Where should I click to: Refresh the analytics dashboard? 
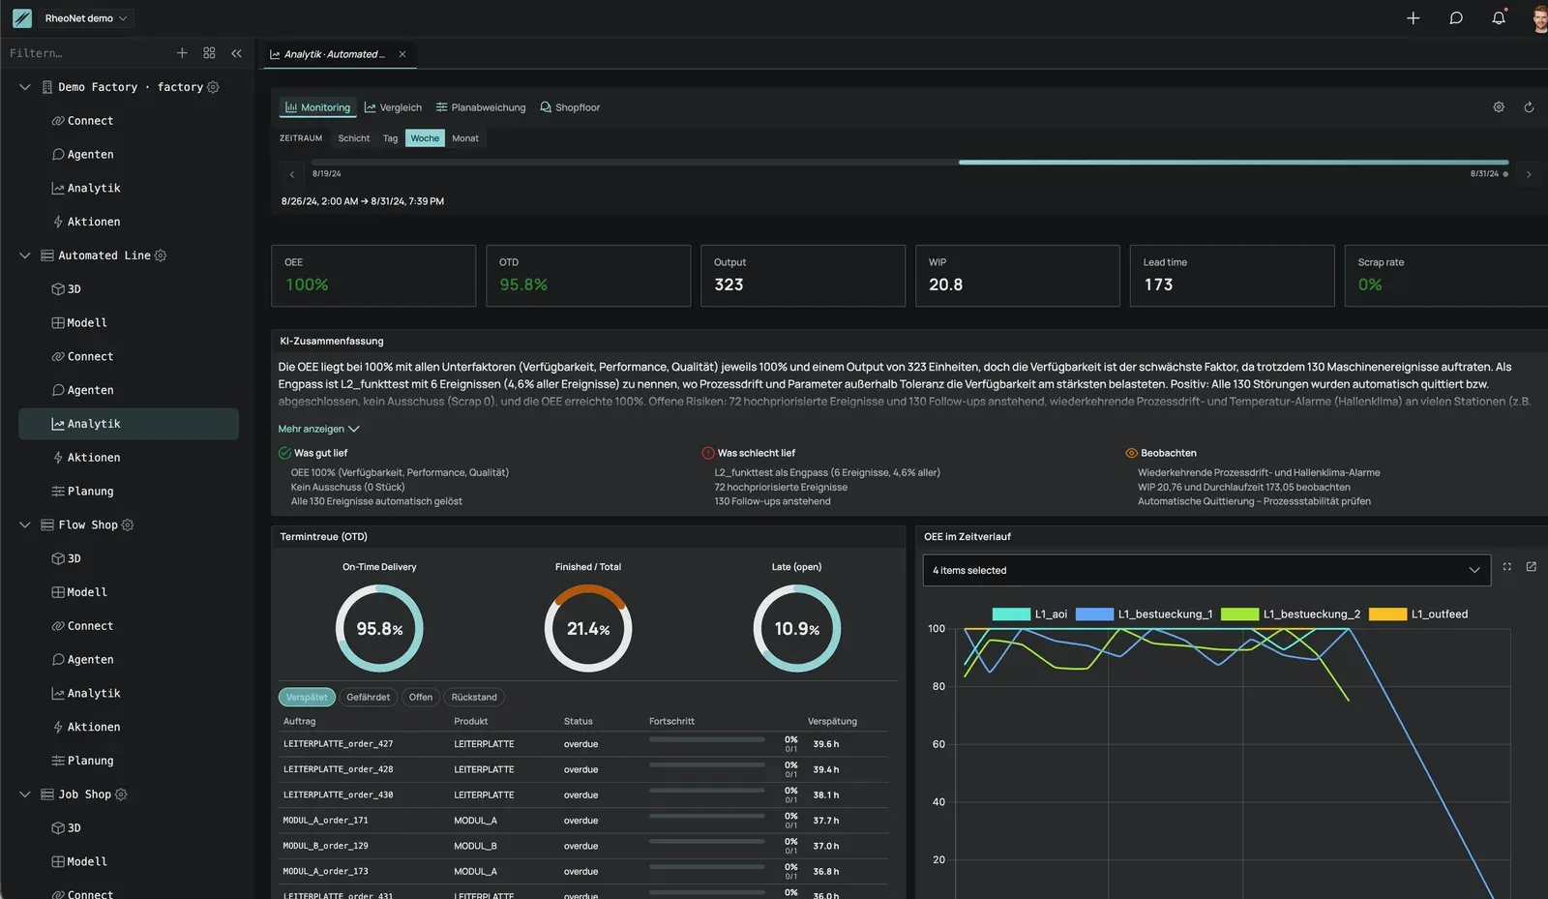[1529, 107]
